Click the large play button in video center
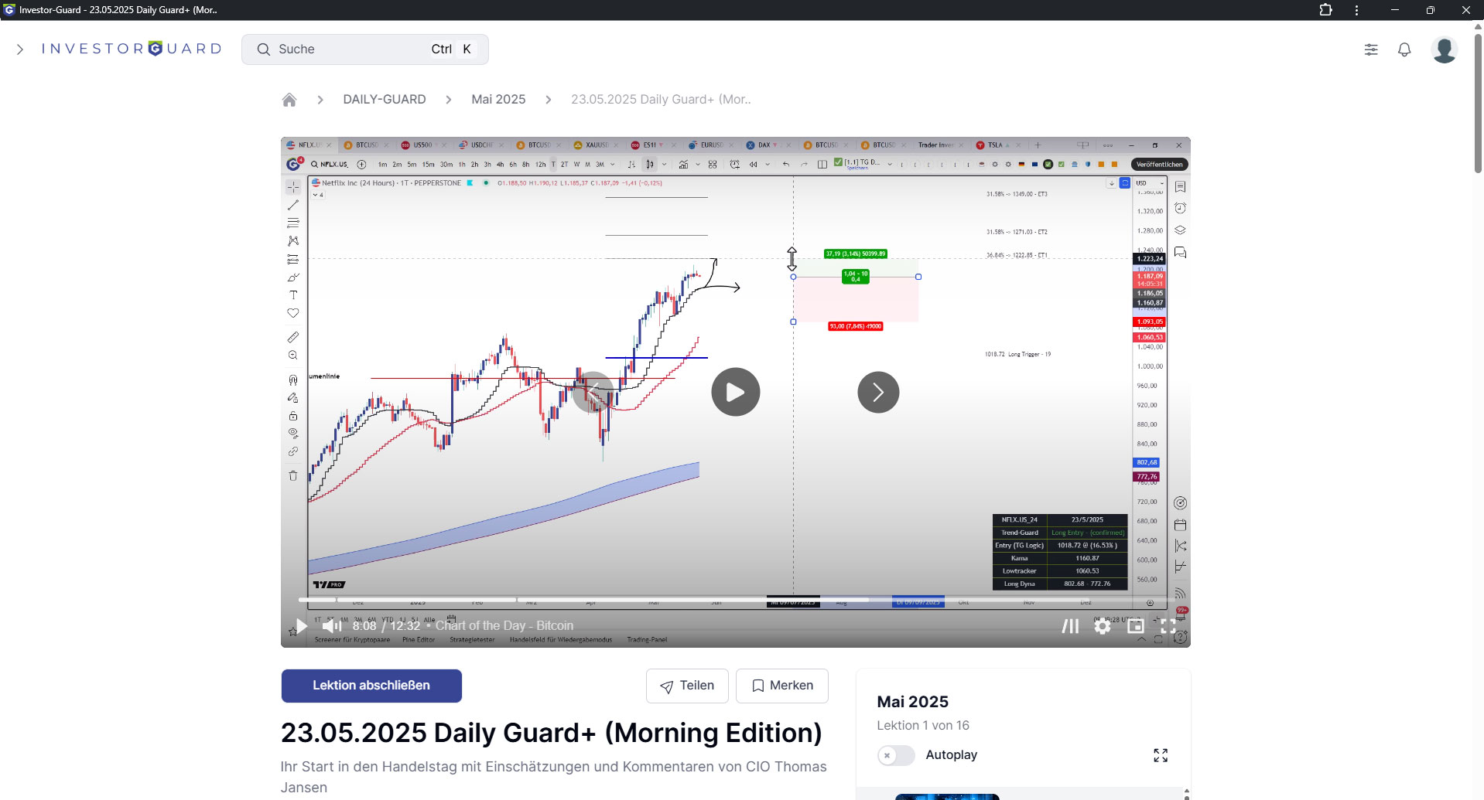This screenshot has height=800, width=1484. 735,392
